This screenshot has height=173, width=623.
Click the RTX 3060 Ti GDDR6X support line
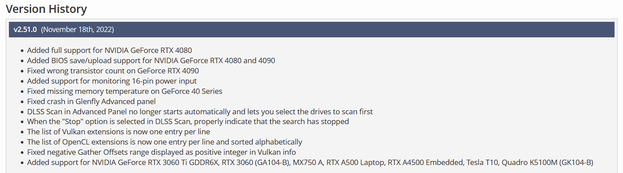310,162
